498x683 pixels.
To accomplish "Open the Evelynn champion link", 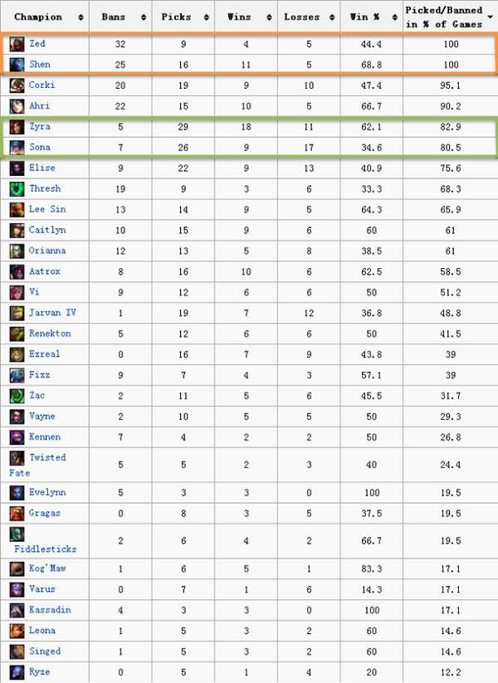I will [x=47, y=492].
